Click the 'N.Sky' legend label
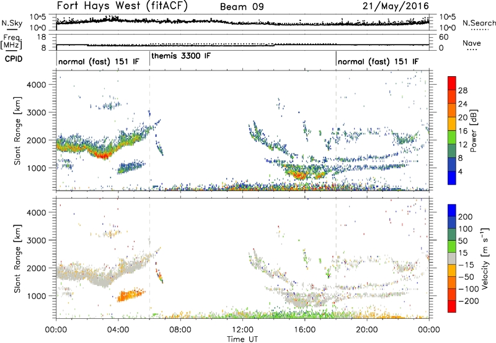Screen dimensions: 496x343 tap(12, 24)
